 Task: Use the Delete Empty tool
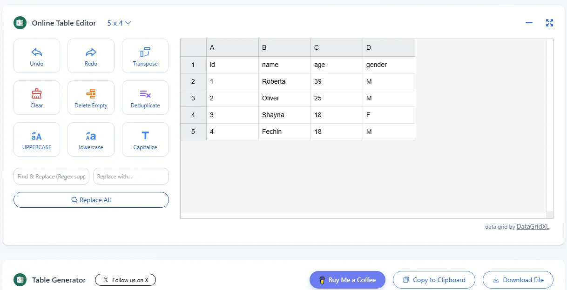[x=91, y=97]
